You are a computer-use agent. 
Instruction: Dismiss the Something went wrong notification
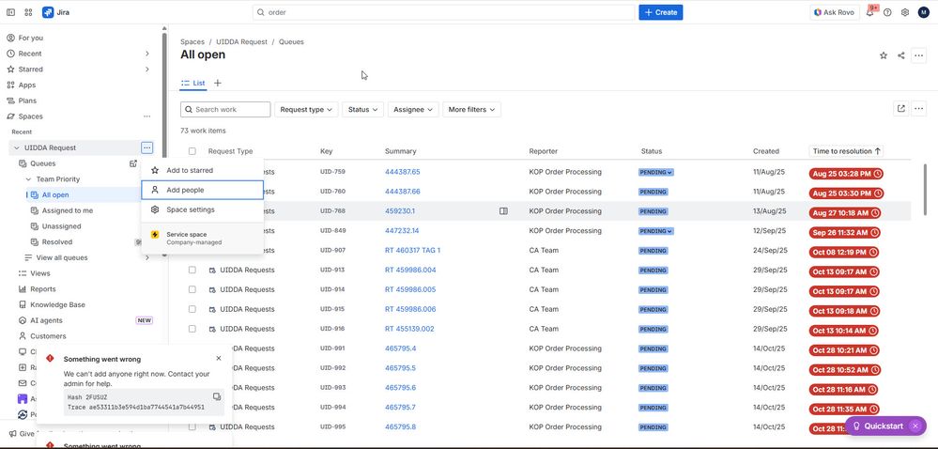click(219, 358)
